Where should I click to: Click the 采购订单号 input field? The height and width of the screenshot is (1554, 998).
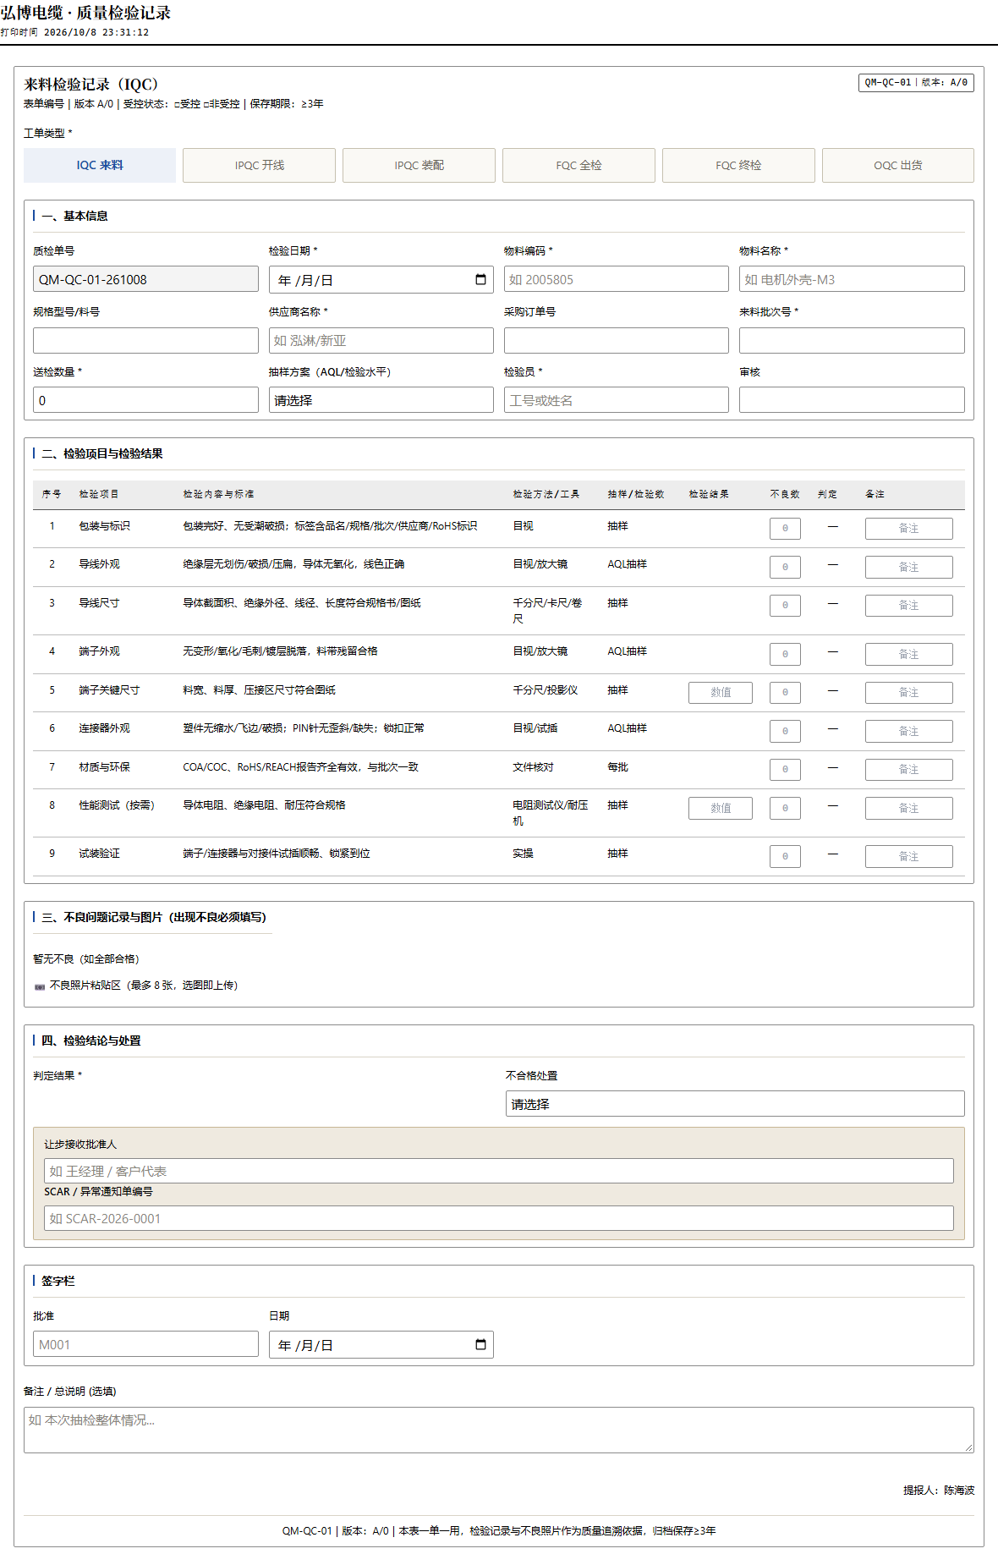tap(617, 340)
